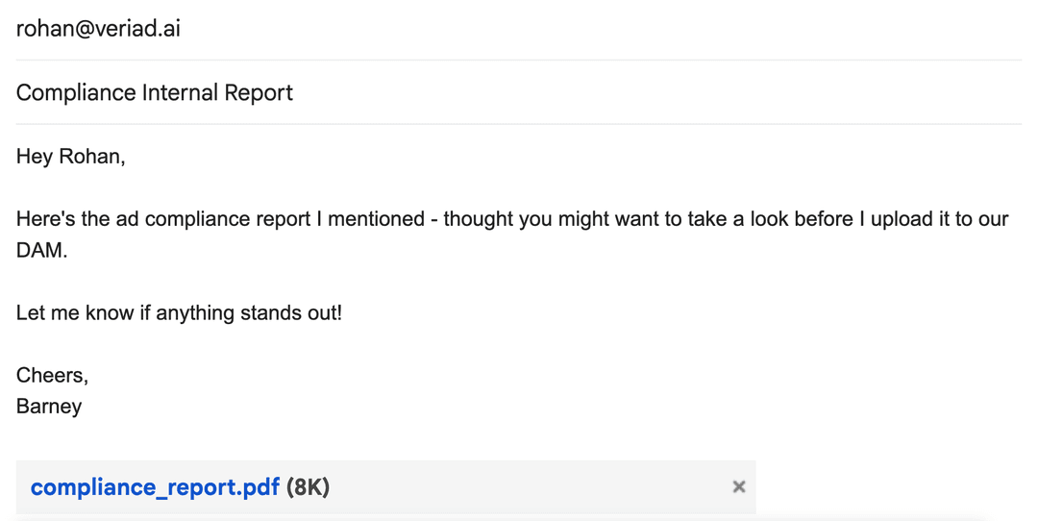Place cursor on the "Cheers," sign-off line
1038x521 pixels.
click(52, 375)
